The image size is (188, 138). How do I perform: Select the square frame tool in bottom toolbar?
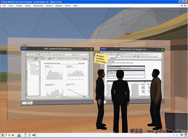(9, 135)
